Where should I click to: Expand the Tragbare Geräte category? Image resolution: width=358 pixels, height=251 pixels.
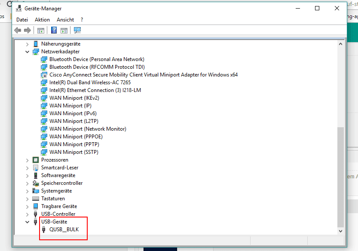[x=28, y=207]
